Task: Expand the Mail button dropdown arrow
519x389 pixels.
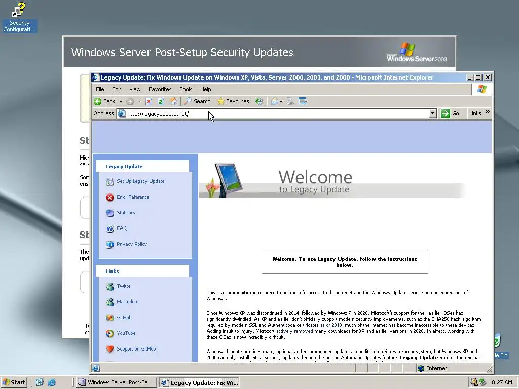Action: (281, 101)
